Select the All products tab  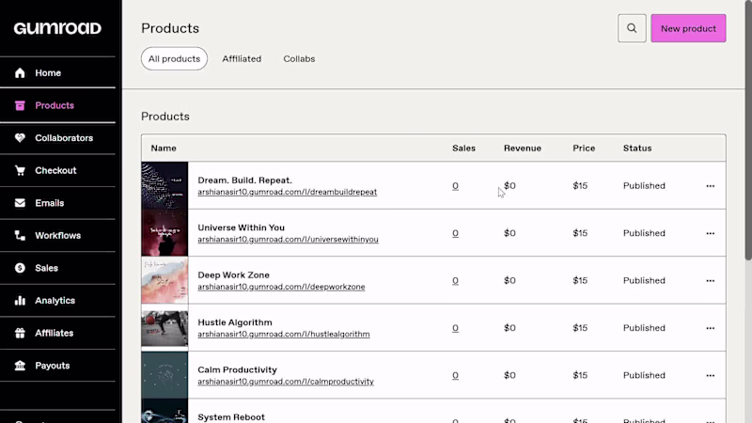point(174,58)
